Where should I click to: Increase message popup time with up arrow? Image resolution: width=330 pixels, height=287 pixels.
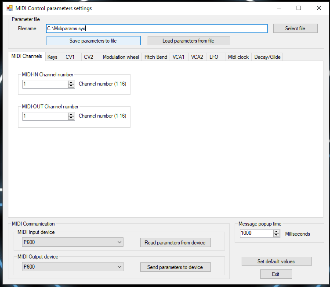click(276, 232)
